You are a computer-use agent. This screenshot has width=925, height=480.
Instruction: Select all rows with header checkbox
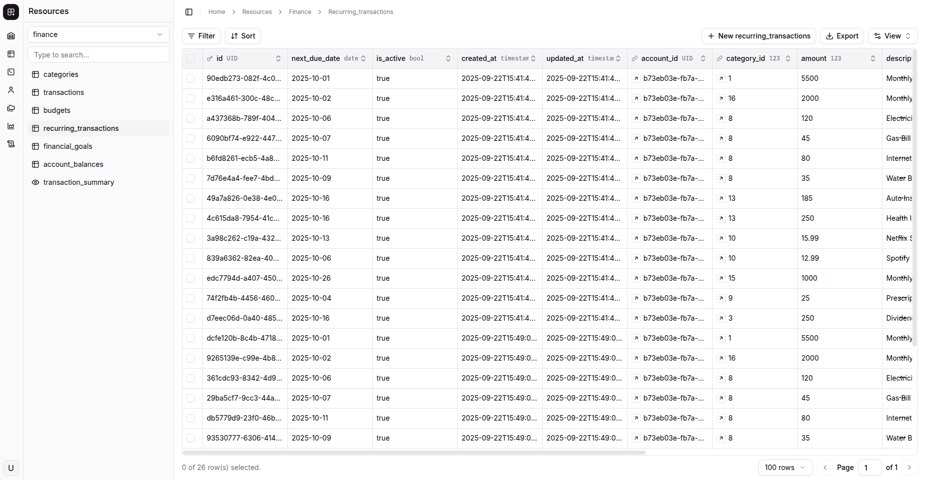(x=190, y=58)
